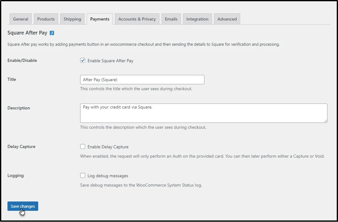Enable the Log debug messages checkbox
The image size is (338, 222).
pyautogui.click(x=83, y=175)
